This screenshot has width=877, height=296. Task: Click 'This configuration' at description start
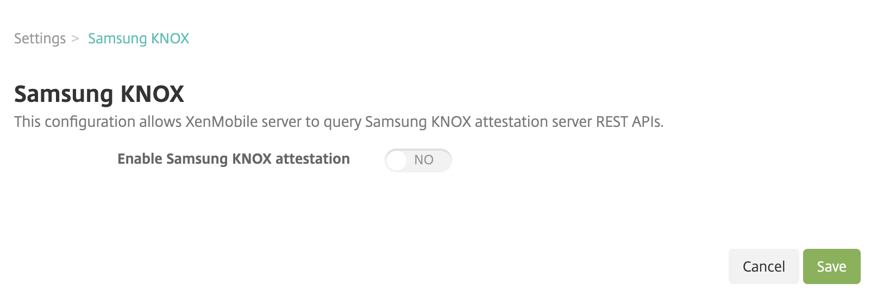pos(74,121)
